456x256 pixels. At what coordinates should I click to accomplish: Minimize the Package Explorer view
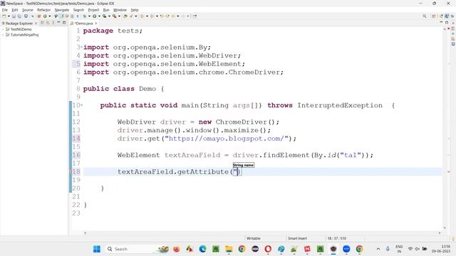pyautogui.click(x=58, y=22)
